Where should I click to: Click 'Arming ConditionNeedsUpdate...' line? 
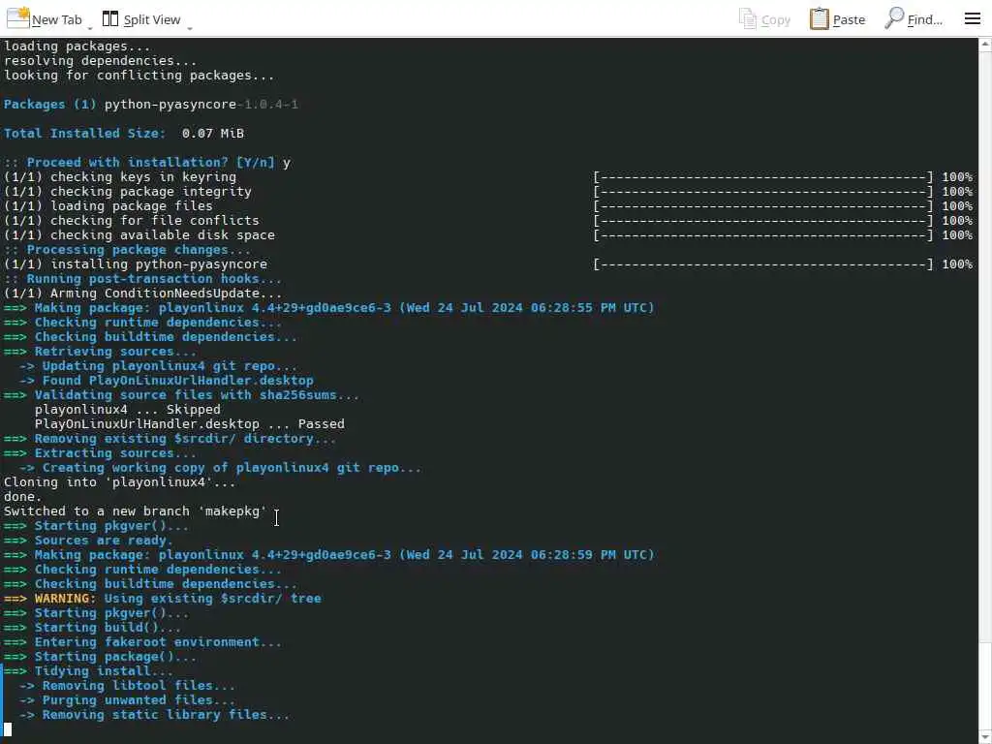[x=143, y=294]
